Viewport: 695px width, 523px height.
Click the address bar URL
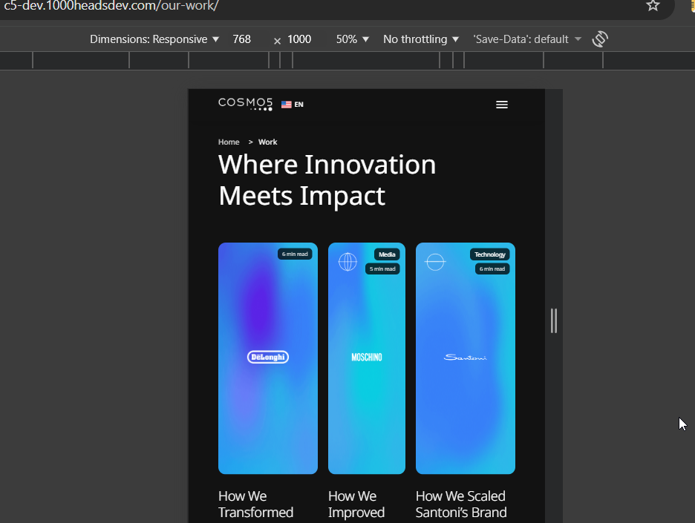111,6
